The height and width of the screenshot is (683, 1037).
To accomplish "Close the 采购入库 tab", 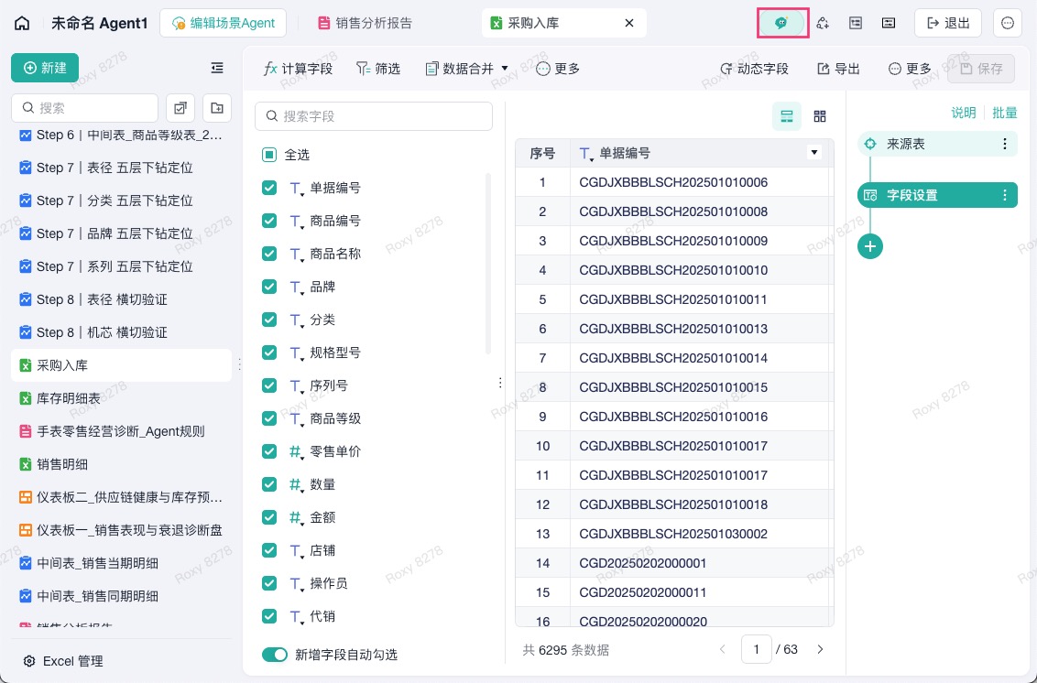I will click(629, 23).
